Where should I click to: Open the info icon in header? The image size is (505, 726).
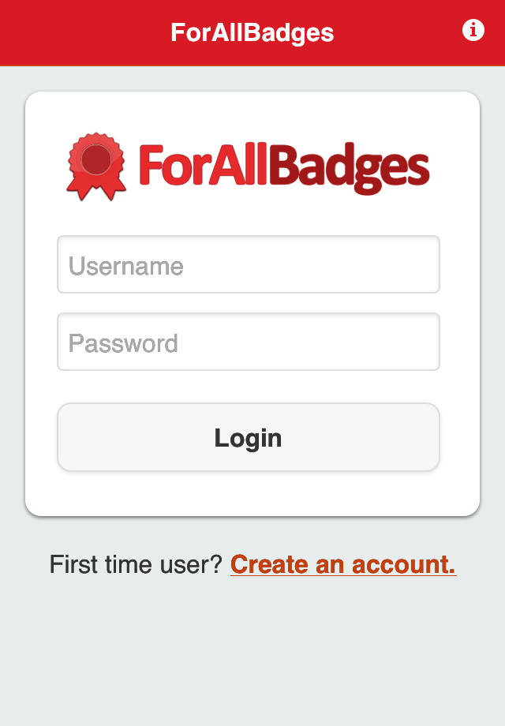473,31
